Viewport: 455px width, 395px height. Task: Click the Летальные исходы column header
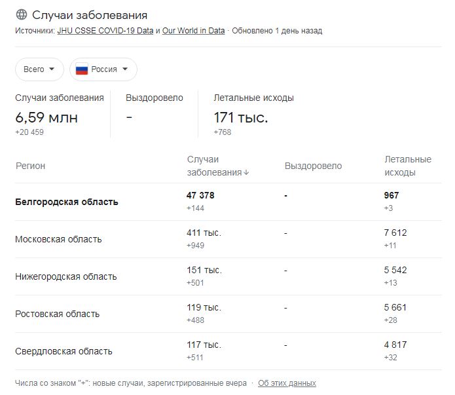(x=408, y=166)
